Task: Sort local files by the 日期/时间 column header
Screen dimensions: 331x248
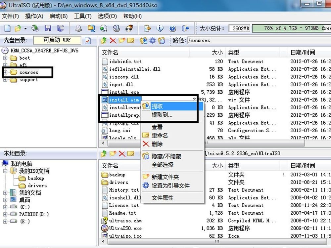Action: (x=309, y=166)
